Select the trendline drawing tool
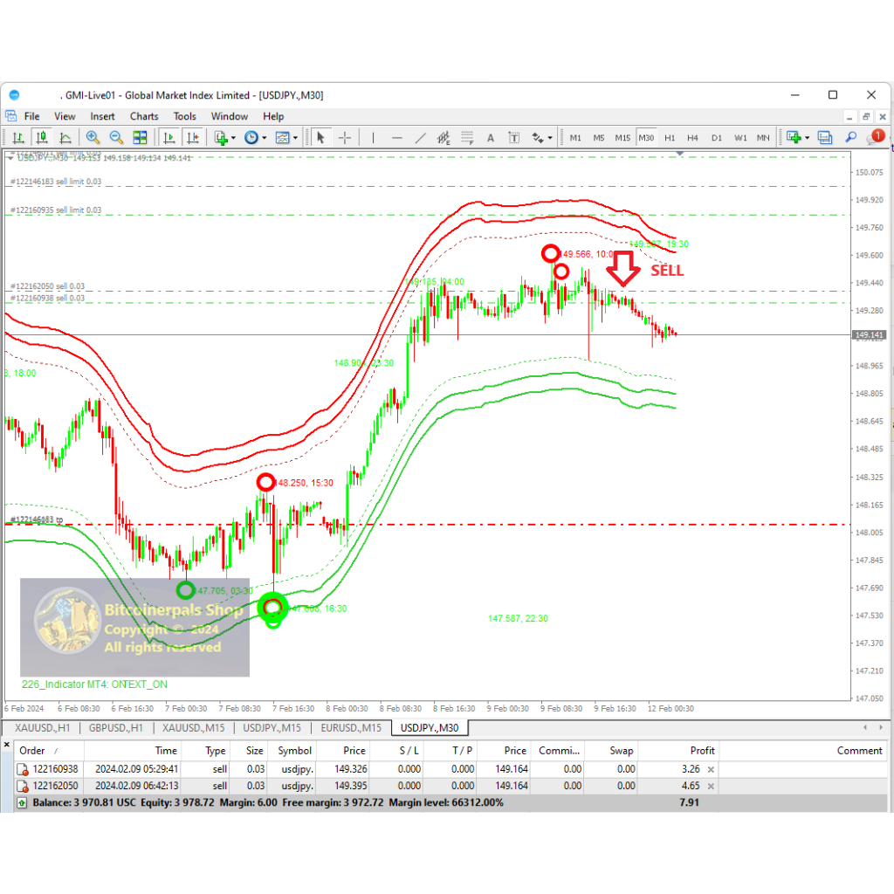The height and width of the screenshot is (894, 894). point(420,137)
